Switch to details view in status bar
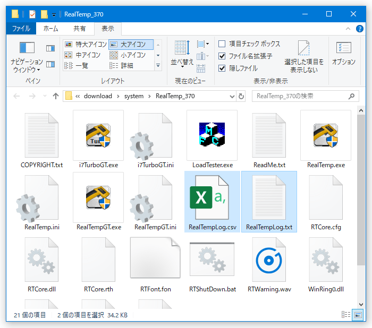The image size is (372, 328). click(346, 315)
